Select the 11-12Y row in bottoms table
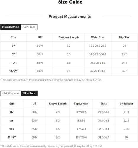The height and width of the screenshot is (148, 138). point(69,71)
